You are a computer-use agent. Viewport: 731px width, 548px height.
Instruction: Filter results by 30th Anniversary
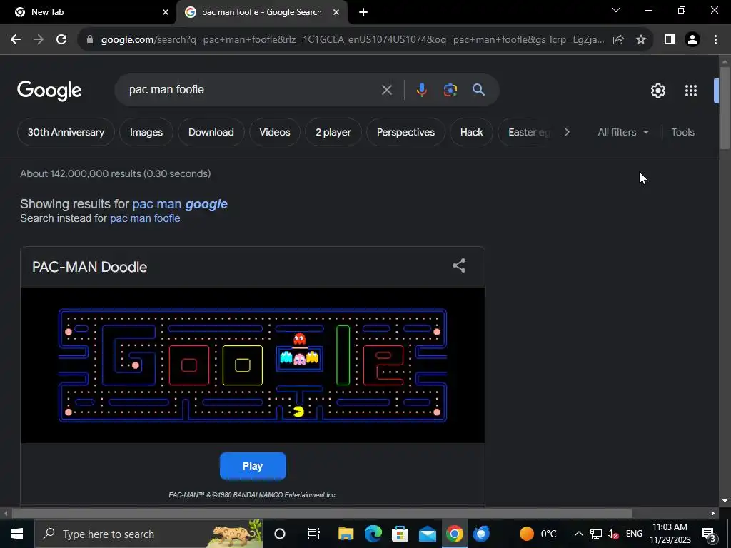click(x=66, y=132)
